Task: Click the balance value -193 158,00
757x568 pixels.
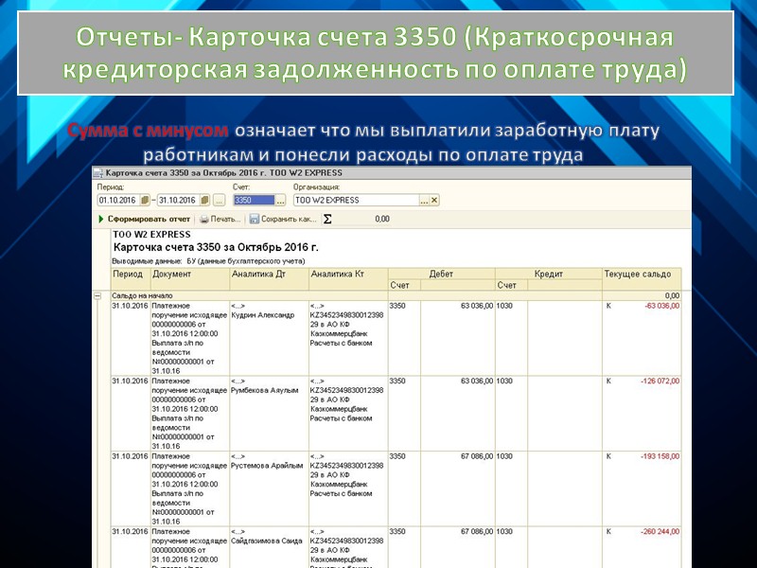Action: pyautogui.click(x=660, y=456)
